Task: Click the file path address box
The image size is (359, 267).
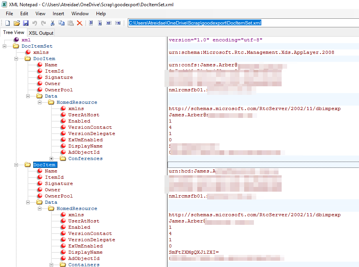Action: [x=243, y=23]
